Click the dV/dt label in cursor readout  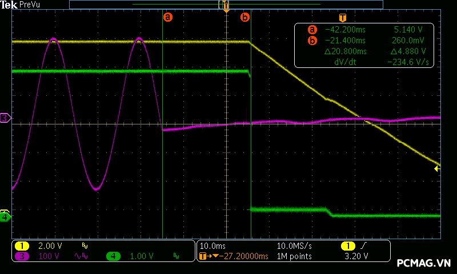pyautogui.click(x=345, y=62)
